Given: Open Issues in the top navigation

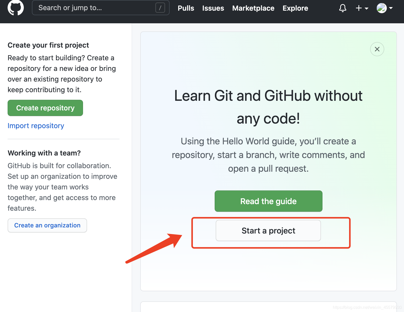Looking at the screenshot, I should 213,8.
